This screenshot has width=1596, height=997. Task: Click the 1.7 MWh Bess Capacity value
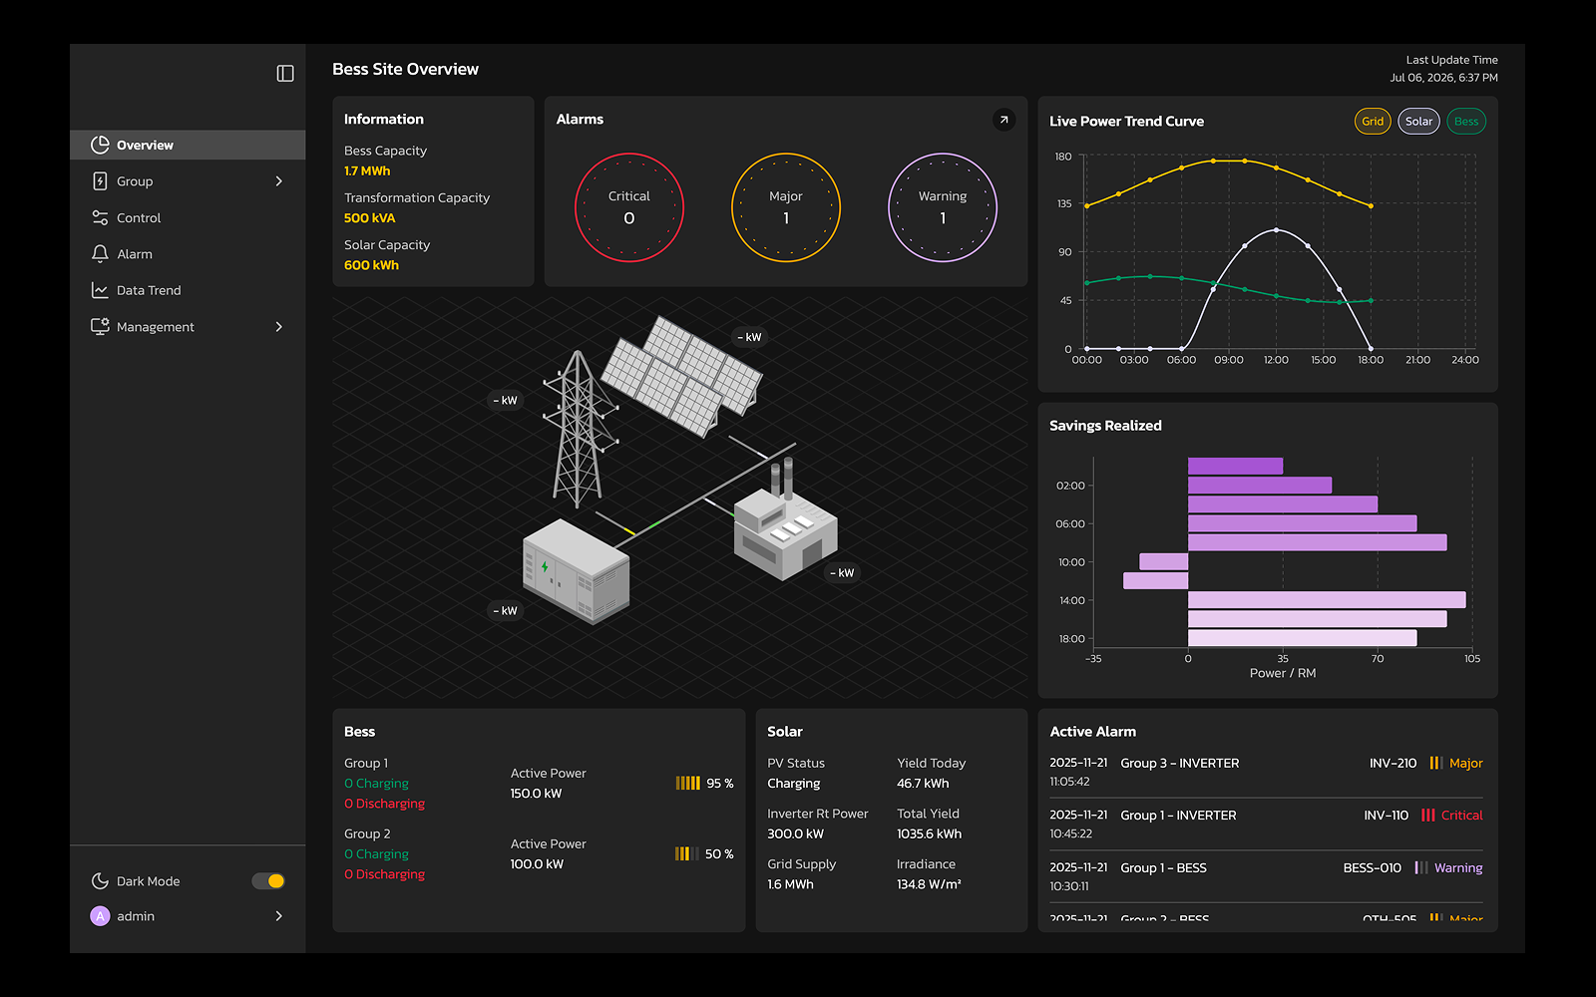(x=367, y=171)
